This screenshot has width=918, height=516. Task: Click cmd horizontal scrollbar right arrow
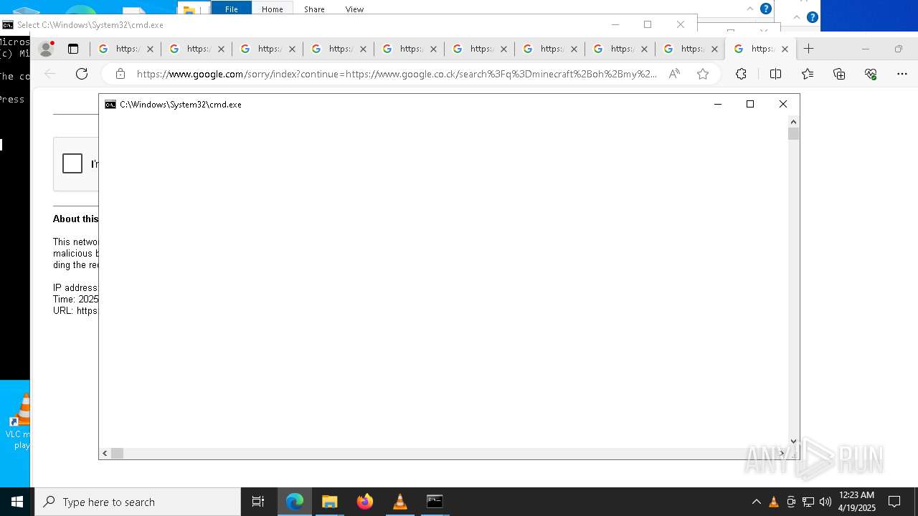[782, 453]
